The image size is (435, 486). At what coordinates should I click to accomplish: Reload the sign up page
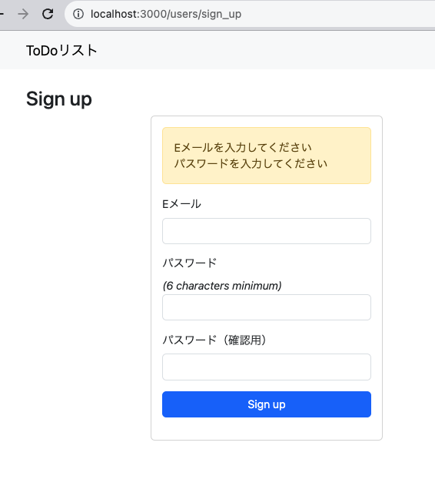pos(48,14)
